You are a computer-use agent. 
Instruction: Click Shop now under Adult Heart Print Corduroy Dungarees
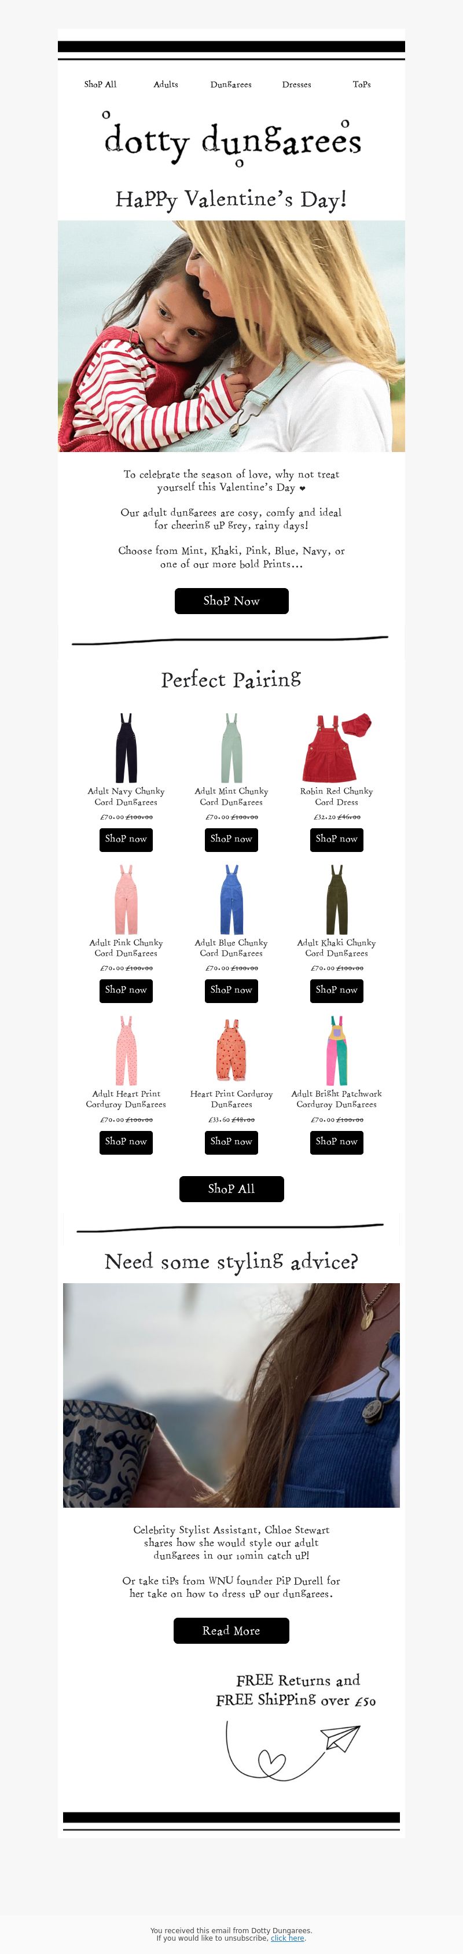point(126,1141)
